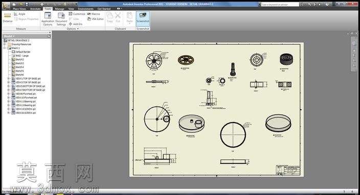Click the Save icon in quick access toolbar
This screenshot has width=360, height=195.
27,5
